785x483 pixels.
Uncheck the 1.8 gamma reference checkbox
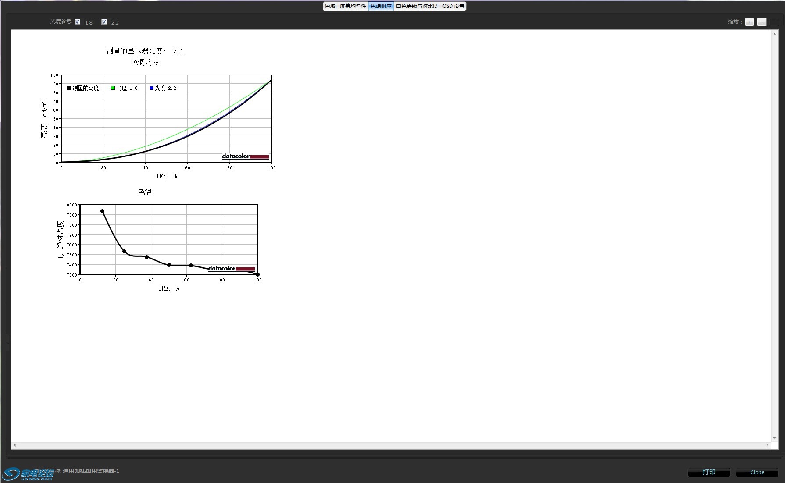tap(78, 22)
